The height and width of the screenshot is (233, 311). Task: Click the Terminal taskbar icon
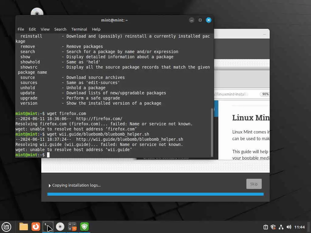pyautogui.click(x=48, y=227)
